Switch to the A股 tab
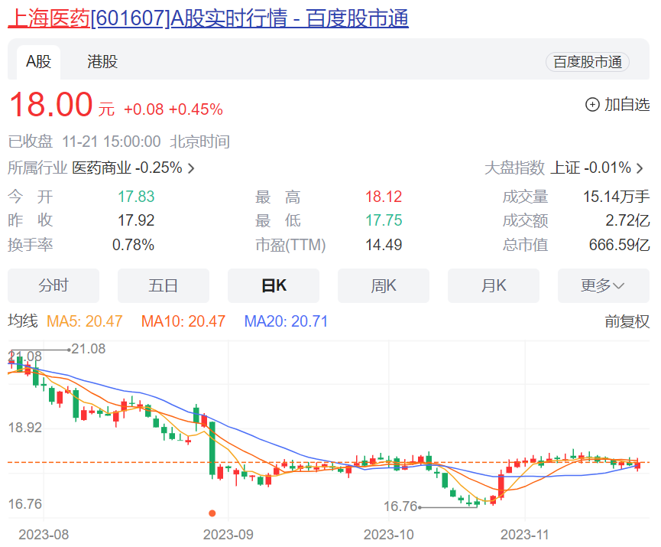This screenshot has height=547, width=661. tap(38, 62)
